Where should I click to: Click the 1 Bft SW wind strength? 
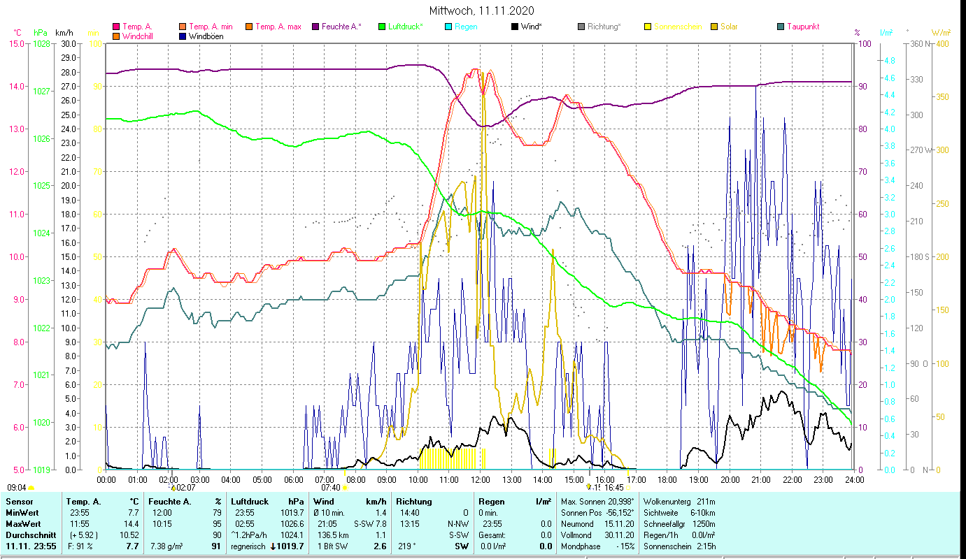point(332,546)
